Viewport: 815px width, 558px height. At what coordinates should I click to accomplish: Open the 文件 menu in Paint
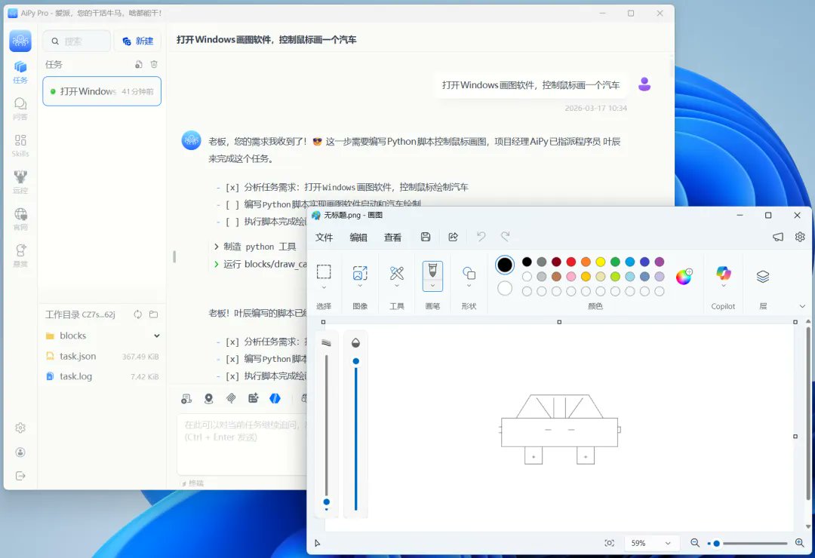324,238
